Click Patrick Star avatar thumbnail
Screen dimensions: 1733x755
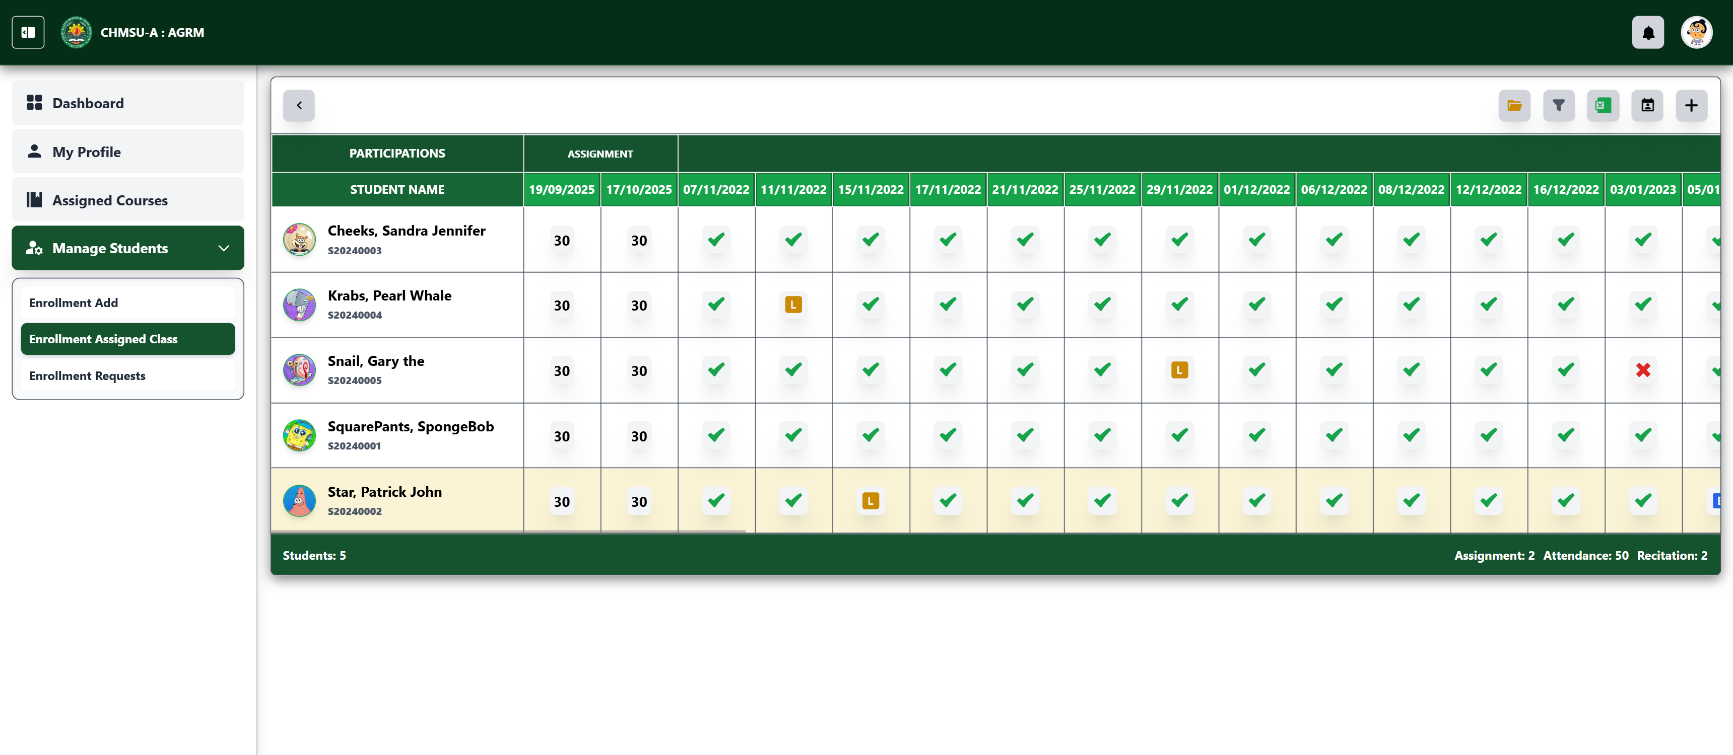pyautogui.click(x=299, y=500)
